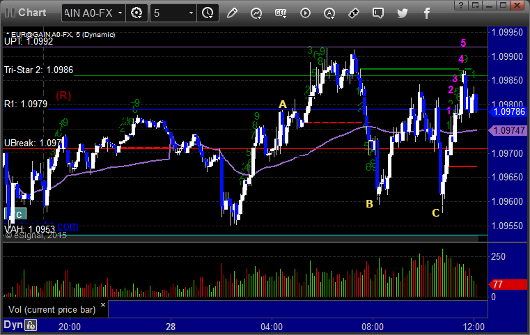The image size is (530, 335).
Task: Click the Dyn label in time axis
Action: coord(13,325)
